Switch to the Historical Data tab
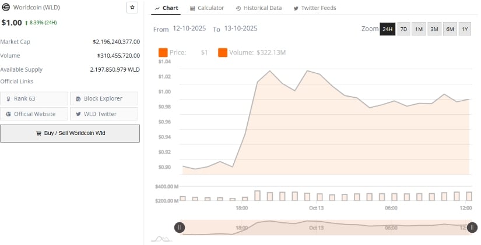The height and width of the screenshot is (245, 481). pos(258,8)
